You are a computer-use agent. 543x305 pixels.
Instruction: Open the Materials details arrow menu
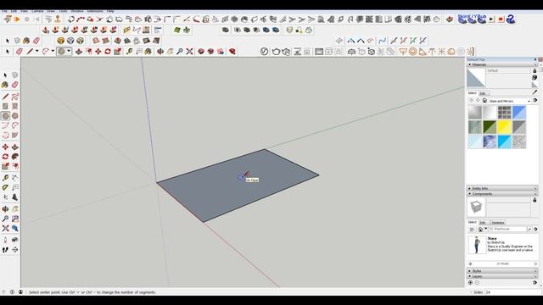tap(535, 101)
